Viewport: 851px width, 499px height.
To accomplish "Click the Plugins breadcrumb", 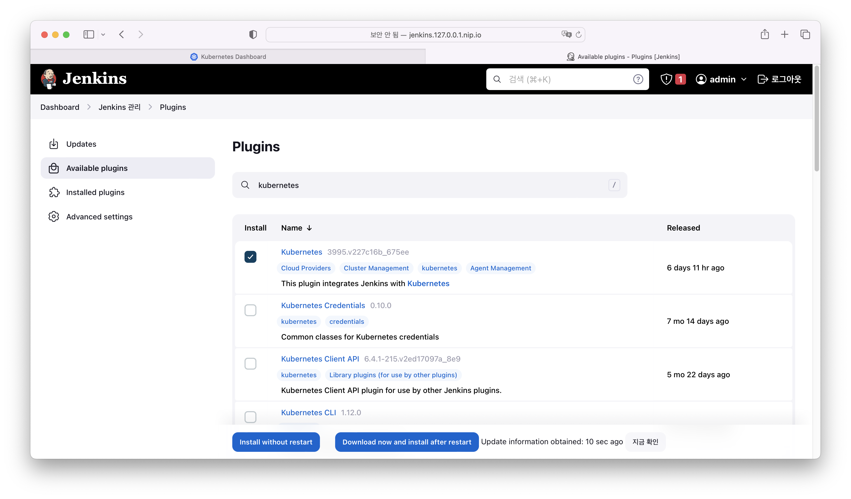I will coord(173,107).
